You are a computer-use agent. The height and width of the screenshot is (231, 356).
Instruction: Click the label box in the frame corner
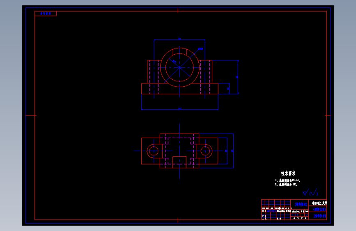[46, 14]
